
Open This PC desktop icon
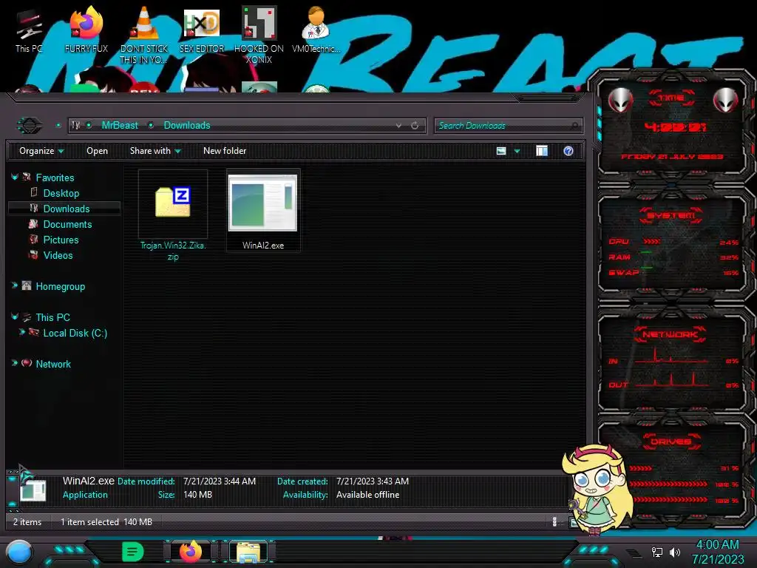tap(29, 31)
